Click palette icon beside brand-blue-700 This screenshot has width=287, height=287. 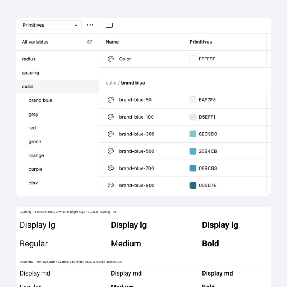pos(111,168)
